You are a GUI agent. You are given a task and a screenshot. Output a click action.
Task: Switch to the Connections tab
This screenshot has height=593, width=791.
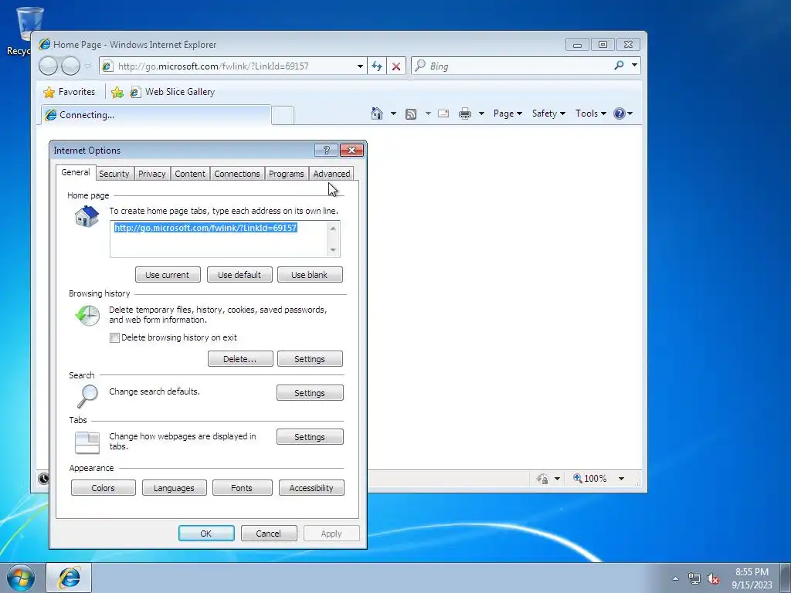[236, 174]
